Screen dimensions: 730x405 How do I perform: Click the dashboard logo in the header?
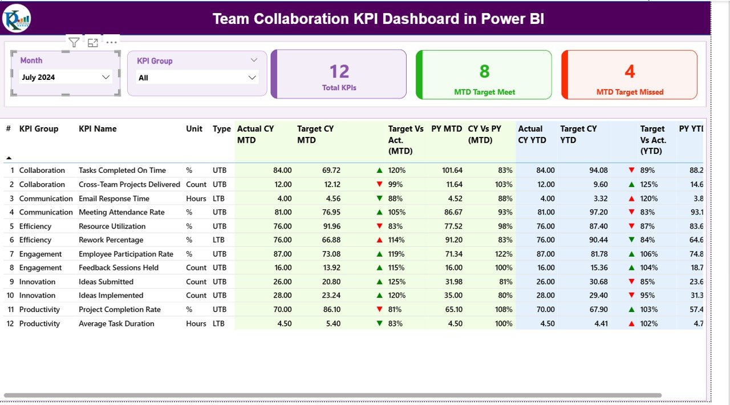point(17,19)
